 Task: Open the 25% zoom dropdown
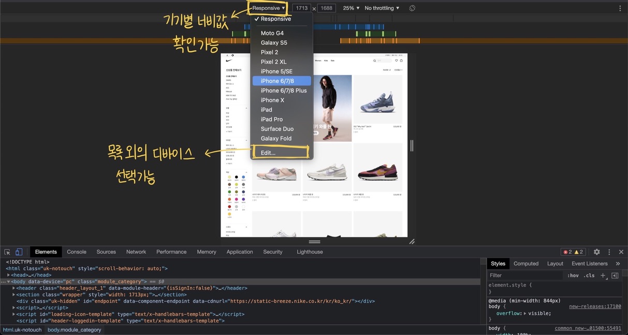tap(351, 8)
